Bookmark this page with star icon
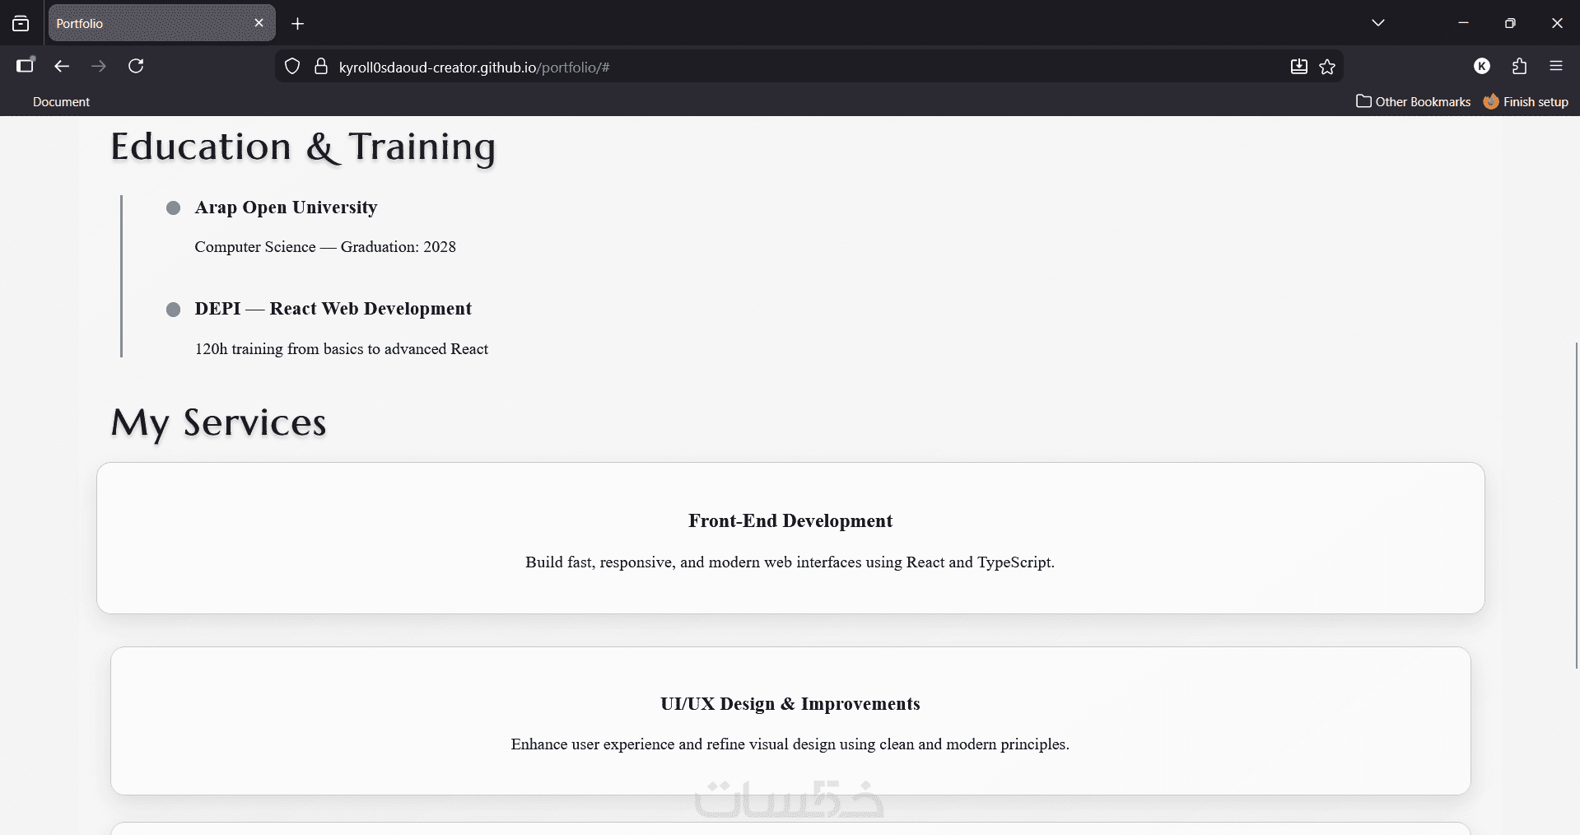This screenshot has height=835, width=1580. pyautogui.click(x=1327, y=67)
